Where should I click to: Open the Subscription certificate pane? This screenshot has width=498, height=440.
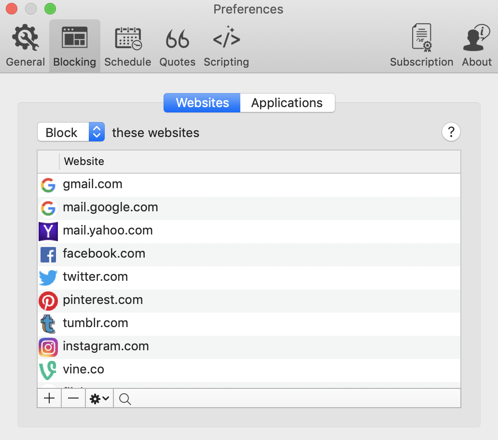coord(421,46)
